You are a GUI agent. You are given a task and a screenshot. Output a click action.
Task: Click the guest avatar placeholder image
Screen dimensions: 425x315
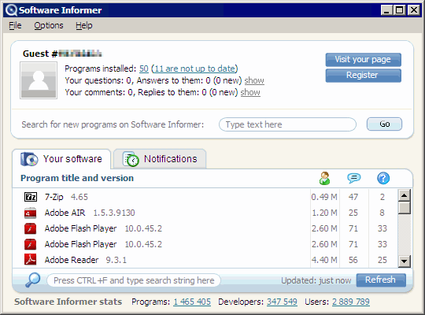point(39,80)
